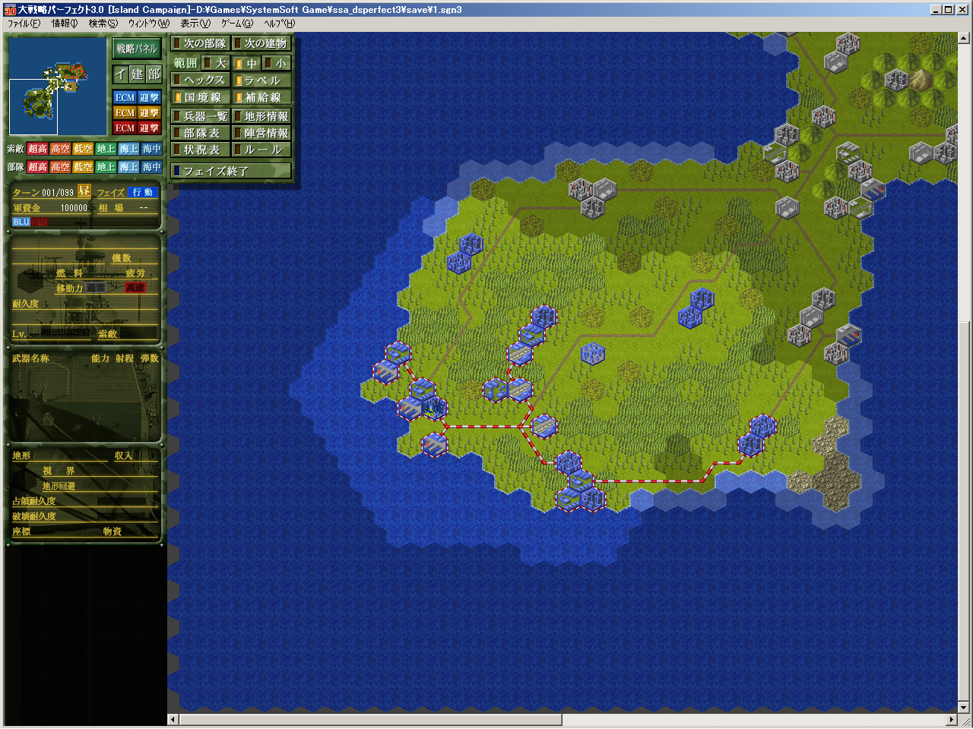The width and height of the screenshot is (973, 729).
Task: Click 高空 in the 部隊 row
Action: (x=61, y=166)
